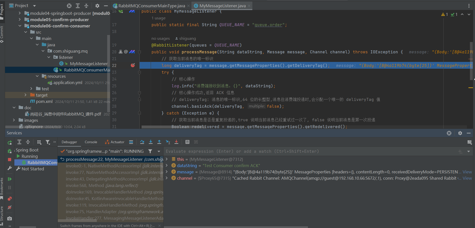Image resolution: width=475 pixels, height=228 pixels.
Task: Close the MyMessageListener.java tab
Action: click(249, 6)
